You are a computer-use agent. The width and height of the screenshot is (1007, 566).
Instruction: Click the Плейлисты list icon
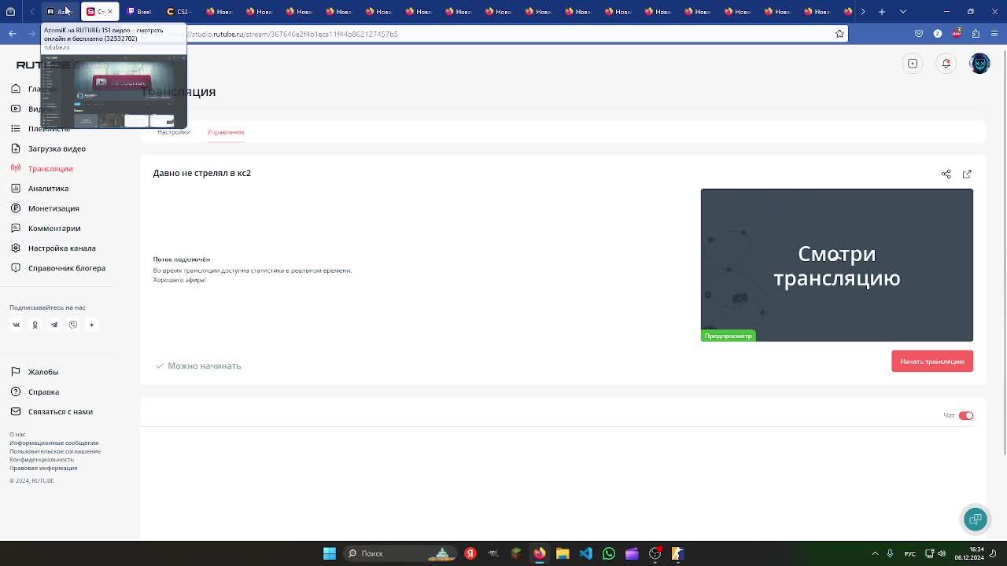16,128
